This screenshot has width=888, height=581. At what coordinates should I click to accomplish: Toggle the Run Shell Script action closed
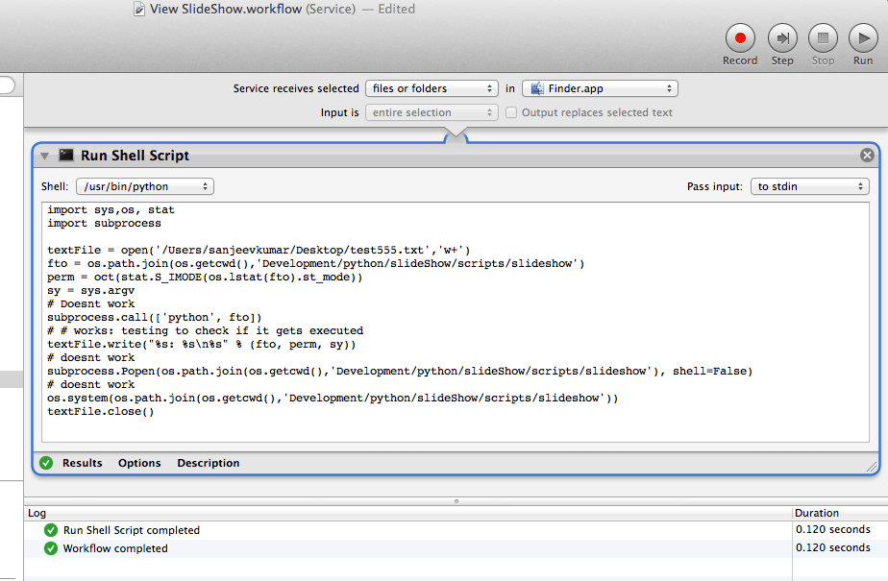44,155
